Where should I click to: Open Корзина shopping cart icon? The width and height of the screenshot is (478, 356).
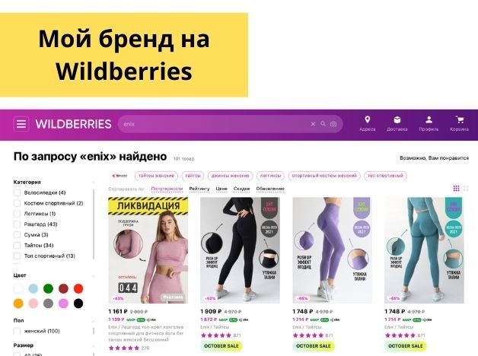point(460,119)
